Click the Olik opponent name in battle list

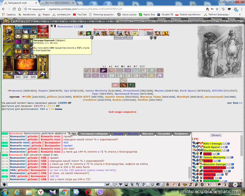[28, 97]
